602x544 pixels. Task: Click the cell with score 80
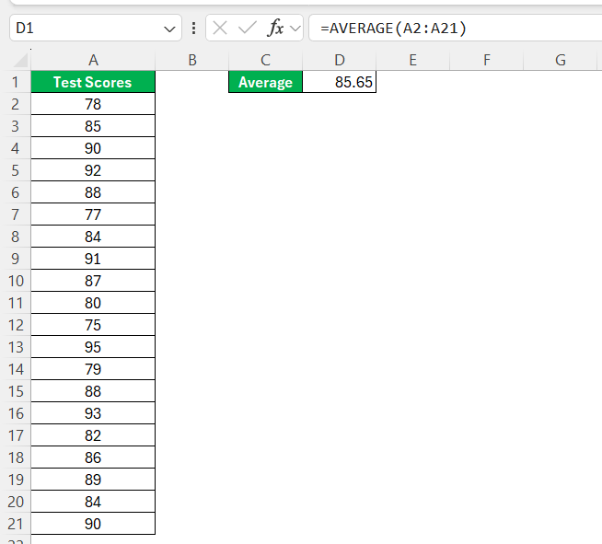pyautogui.click(x=93, y=303)
